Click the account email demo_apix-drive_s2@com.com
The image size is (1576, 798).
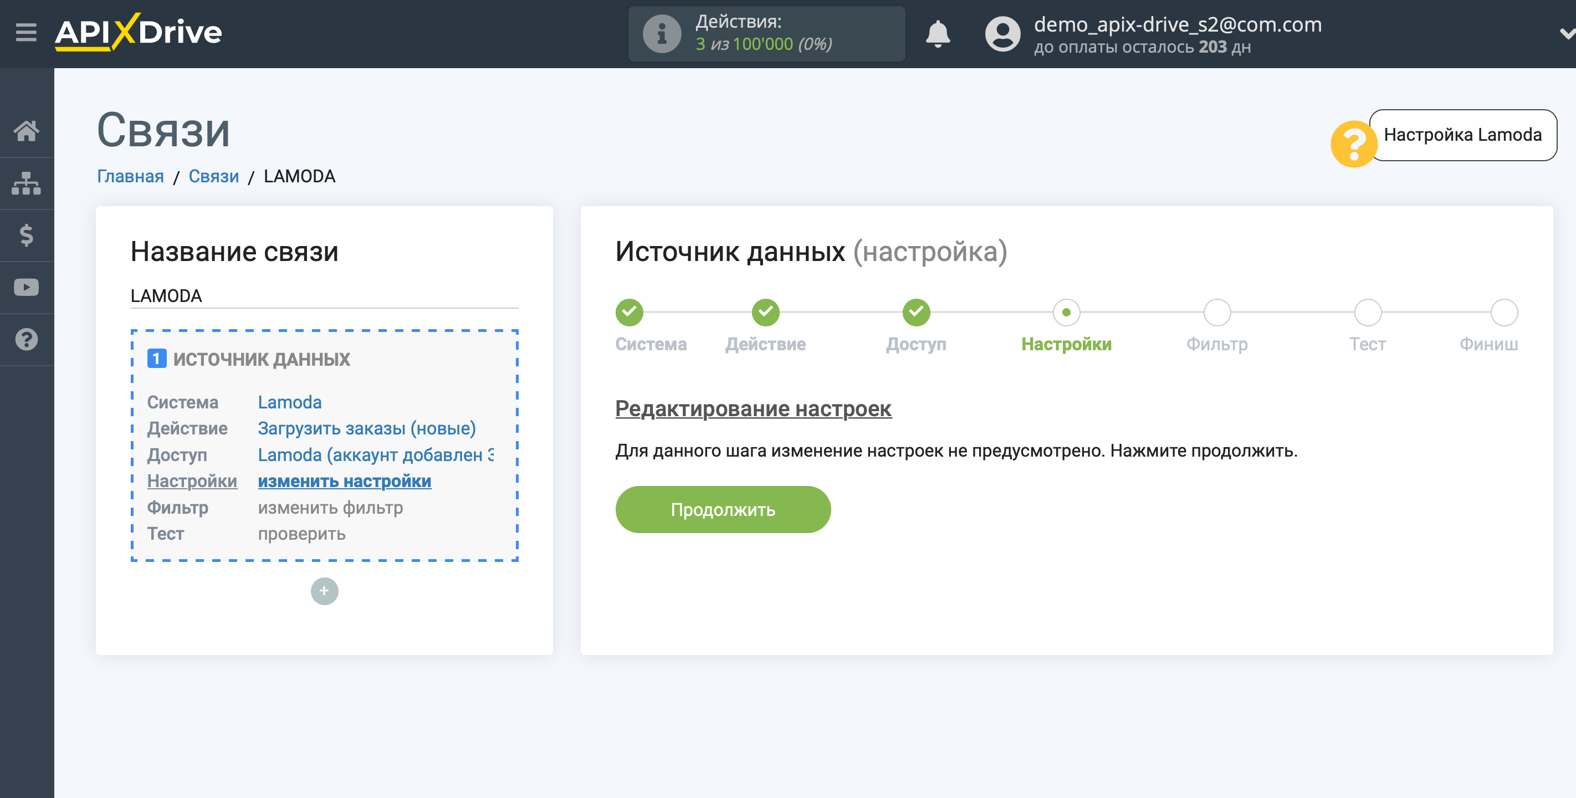1178,24
